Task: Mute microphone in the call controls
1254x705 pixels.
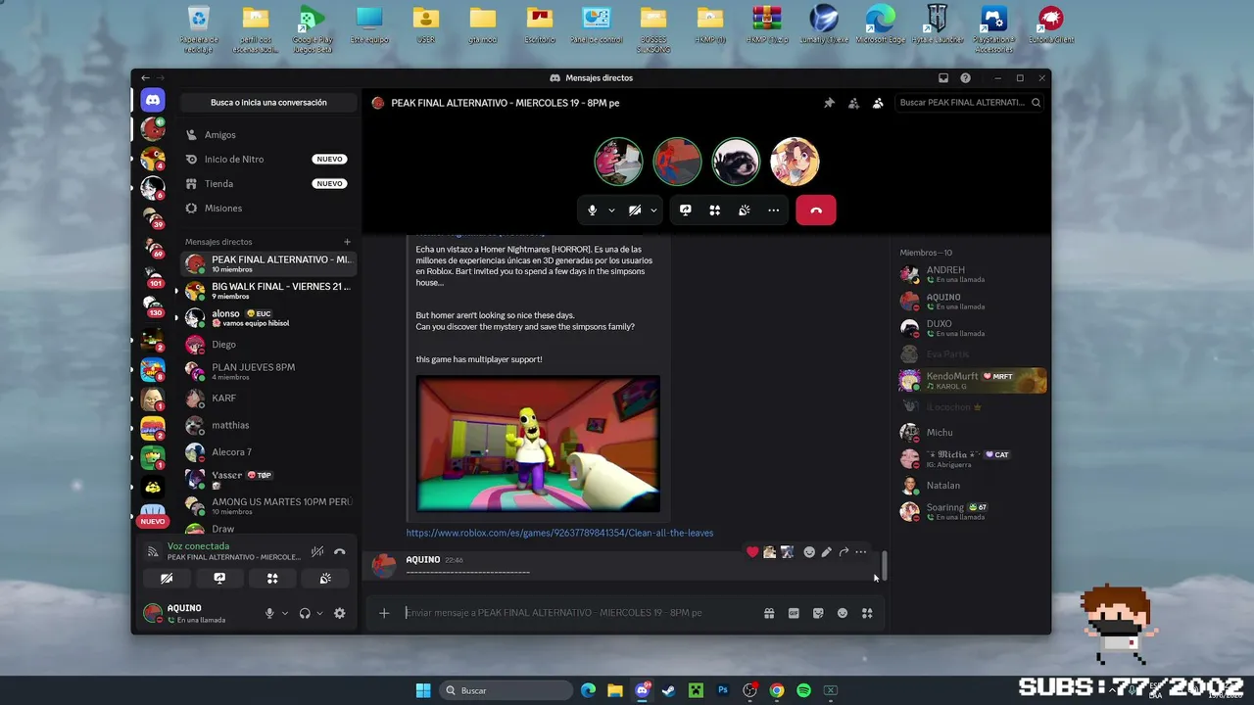Action: (x=592, y=211)
